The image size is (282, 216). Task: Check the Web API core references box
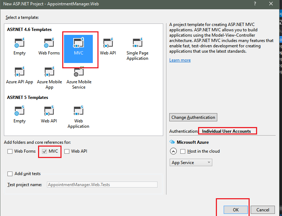click(67, 151)
